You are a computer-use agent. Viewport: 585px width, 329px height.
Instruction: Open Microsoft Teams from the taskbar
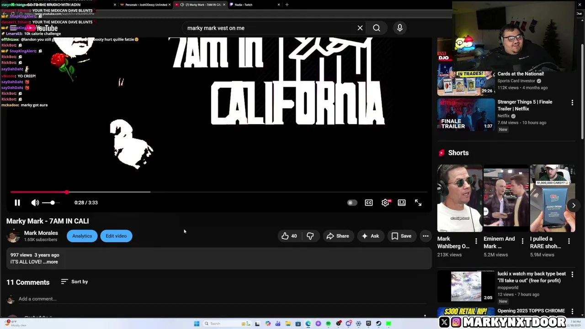[x=278, y=324]
